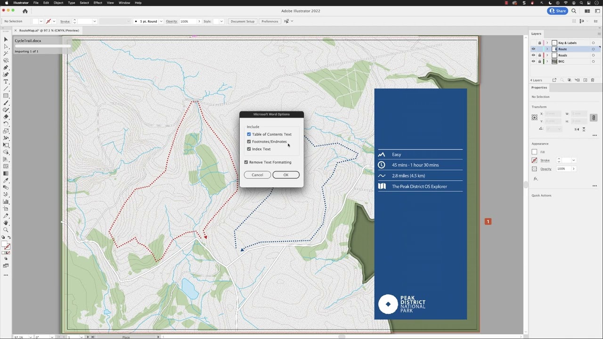The image size is (603, 339).
Task: Expand the Properties opacity slider arrow
Action: (573, 169)
